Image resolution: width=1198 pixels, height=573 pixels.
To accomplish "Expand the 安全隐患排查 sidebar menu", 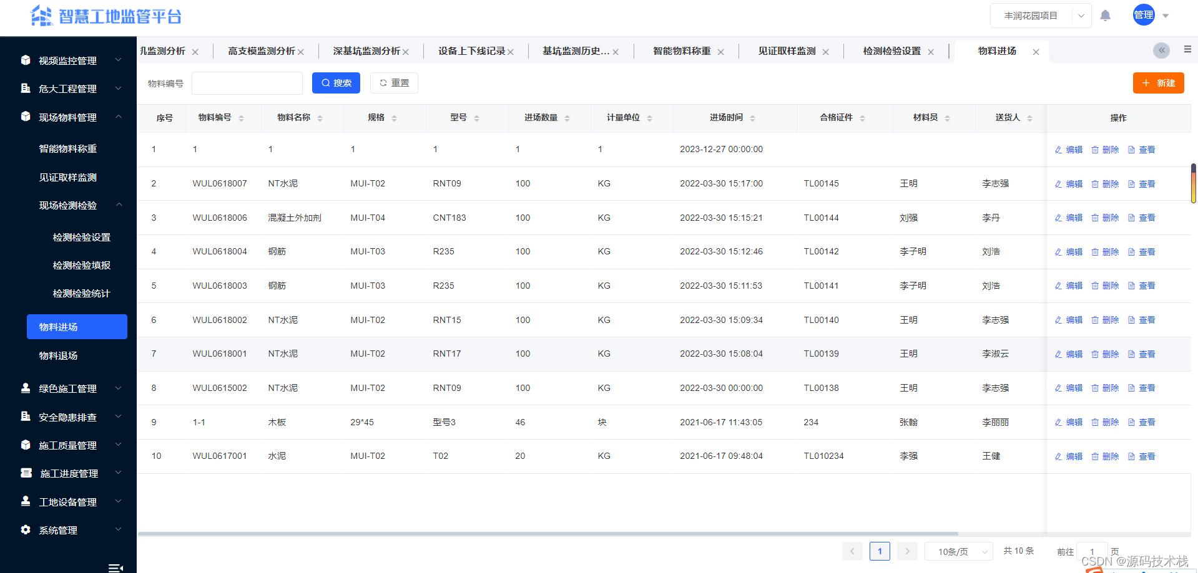I will 69,417.
